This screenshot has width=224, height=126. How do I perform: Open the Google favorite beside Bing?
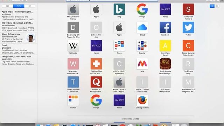pos(142,9)
